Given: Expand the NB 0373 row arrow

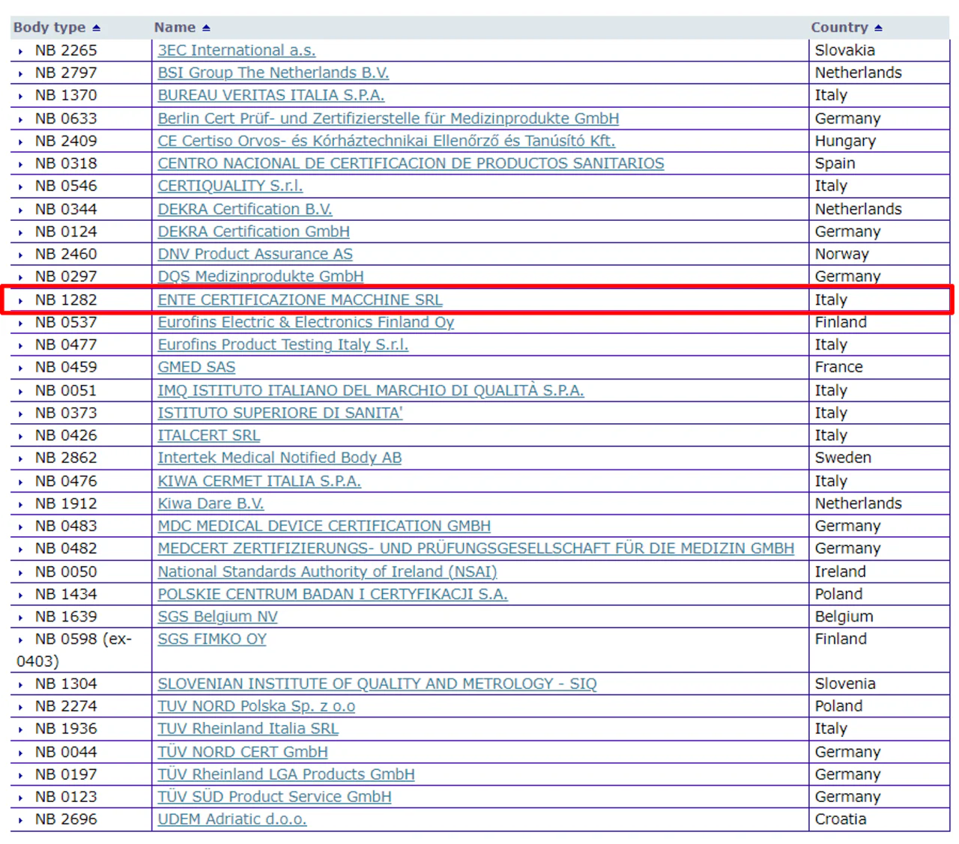Looking at the screenshot, I should tap(21, 413).
